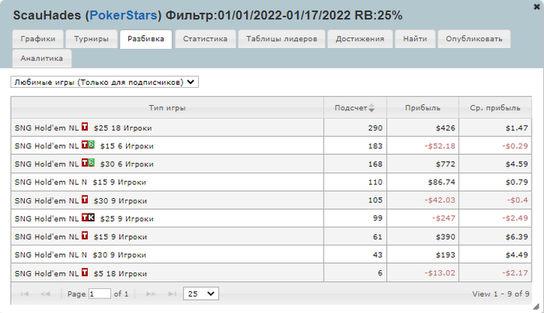Click the turbo T icon in $5 18 Игроки row
544x313 pixels.
85,272
